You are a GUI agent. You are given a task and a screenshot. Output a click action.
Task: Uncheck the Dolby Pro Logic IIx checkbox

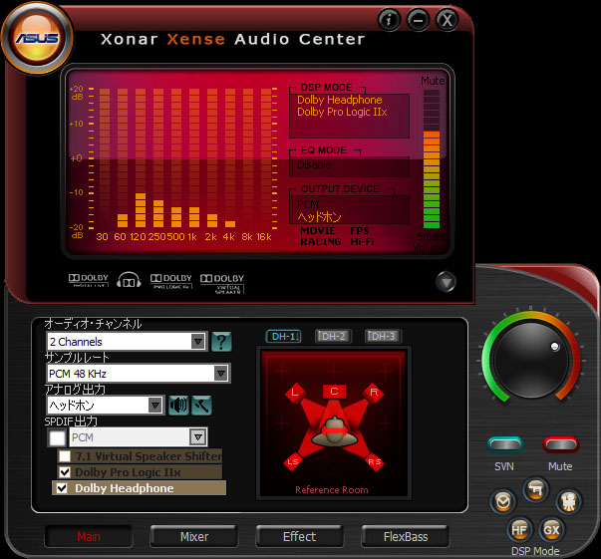point(65,472)
